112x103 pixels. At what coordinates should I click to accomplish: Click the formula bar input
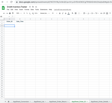[x=63, y=17]
